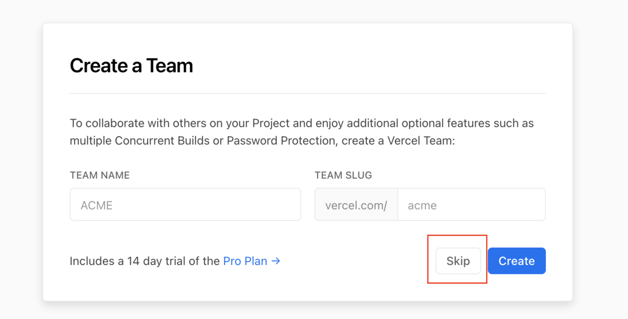
Task: Click the Includes a 14 day trial text
Action: 144,261
